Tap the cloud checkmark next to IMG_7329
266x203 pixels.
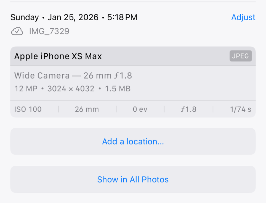[17, 31]
